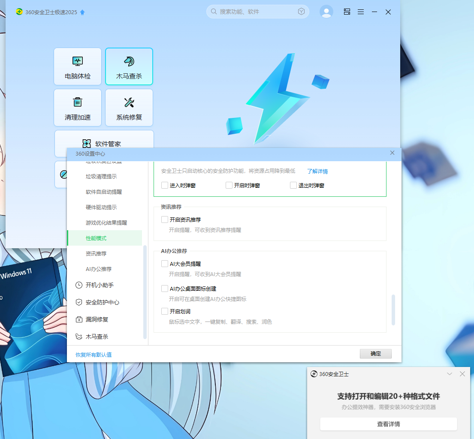Screen dimensions: 474x439
Task: Open the user avatar account icon
Action: point(326,12)
